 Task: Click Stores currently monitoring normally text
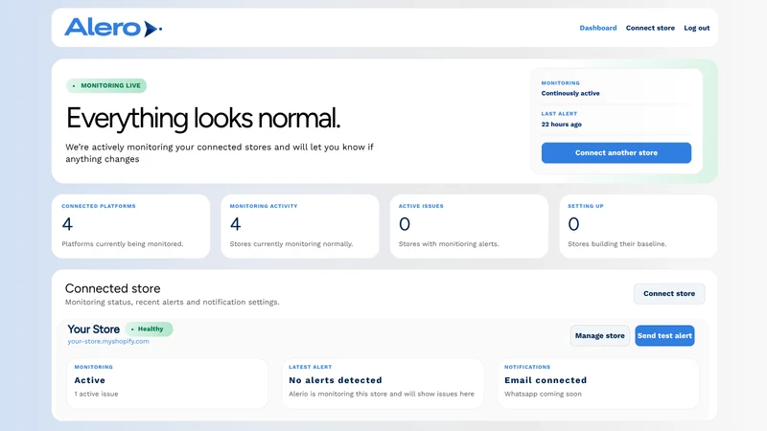pos(291,244)
